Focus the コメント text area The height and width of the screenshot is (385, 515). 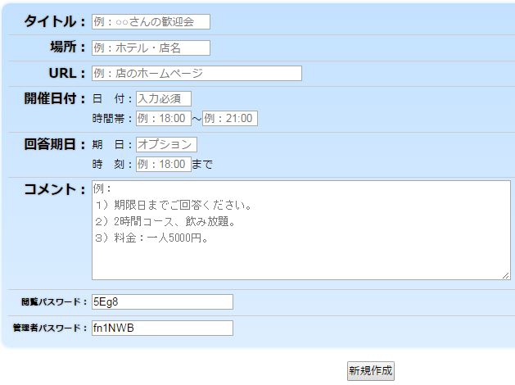(x=301, y=230)
